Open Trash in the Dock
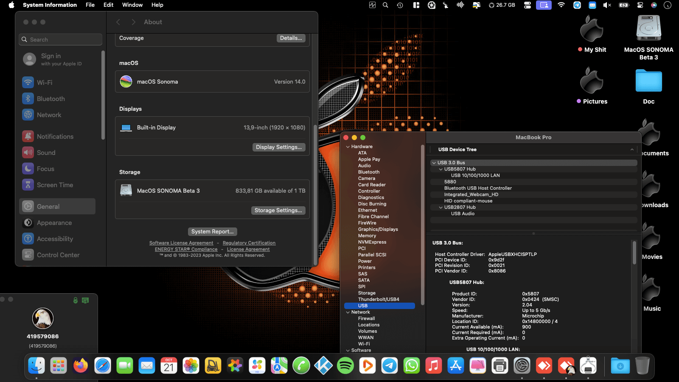 coord(643,365)
